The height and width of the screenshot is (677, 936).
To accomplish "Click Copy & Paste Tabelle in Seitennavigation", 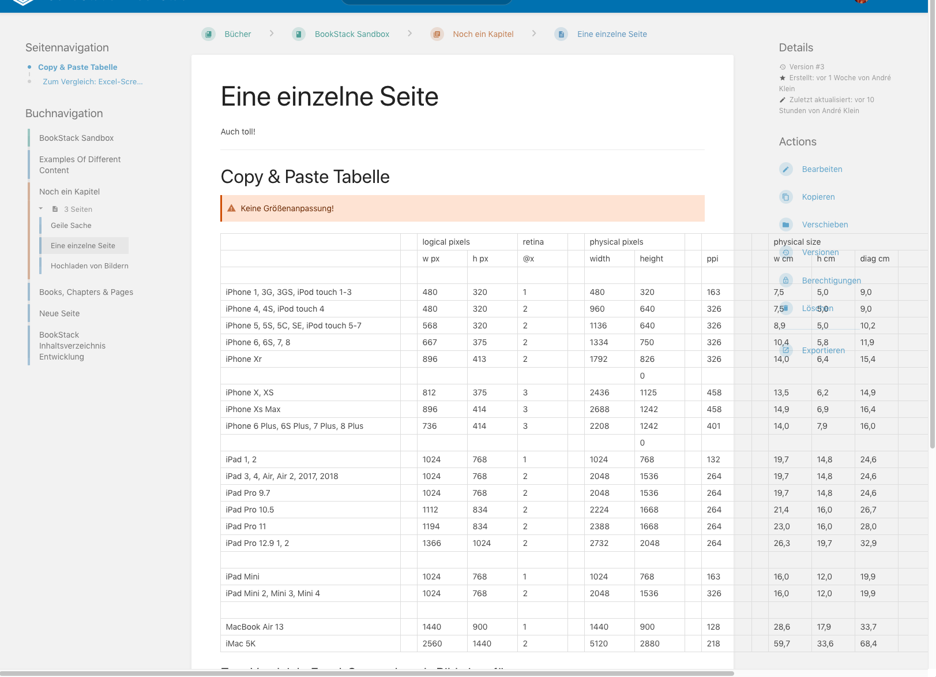I will (x=77, y=67).
